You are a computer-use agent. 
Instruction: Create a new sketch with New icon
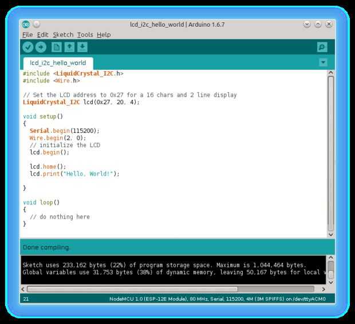point(56,47)
